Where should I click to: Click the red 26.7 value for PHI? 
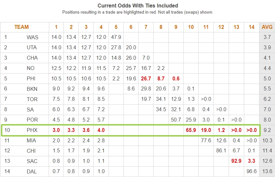pyautogui.click(x=146, y=79)
